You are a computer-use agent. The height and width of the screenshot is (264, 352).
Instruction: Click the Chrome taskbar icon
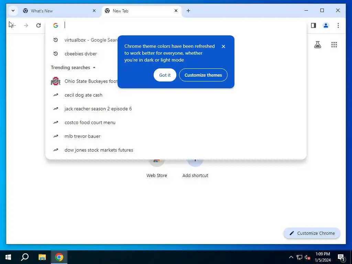pos(59,257)
